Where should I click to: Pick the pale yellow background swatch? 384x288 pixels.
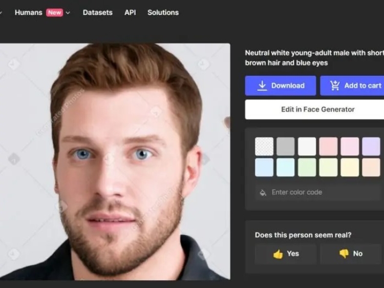tap(350, 167)
